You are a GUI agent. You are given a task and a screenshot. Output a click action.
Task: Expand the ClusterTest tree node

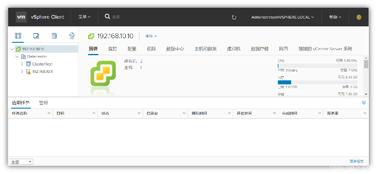pyautogui.click(x=22, y=64)
